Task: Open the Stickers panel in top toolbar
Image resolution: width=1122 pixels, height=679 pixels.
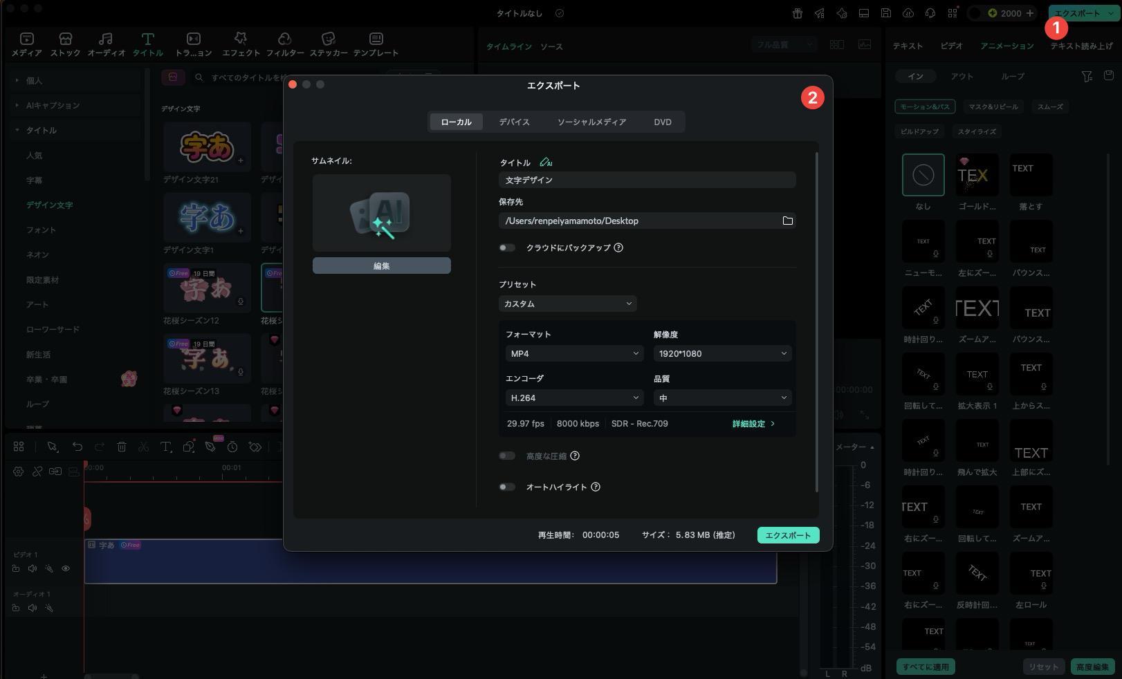Action: pyautogui.click(x=329, y=44)
